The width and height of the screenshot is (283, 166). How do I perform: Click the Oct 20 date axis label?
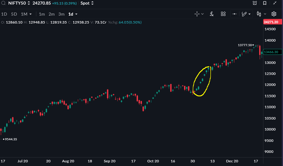153,161
